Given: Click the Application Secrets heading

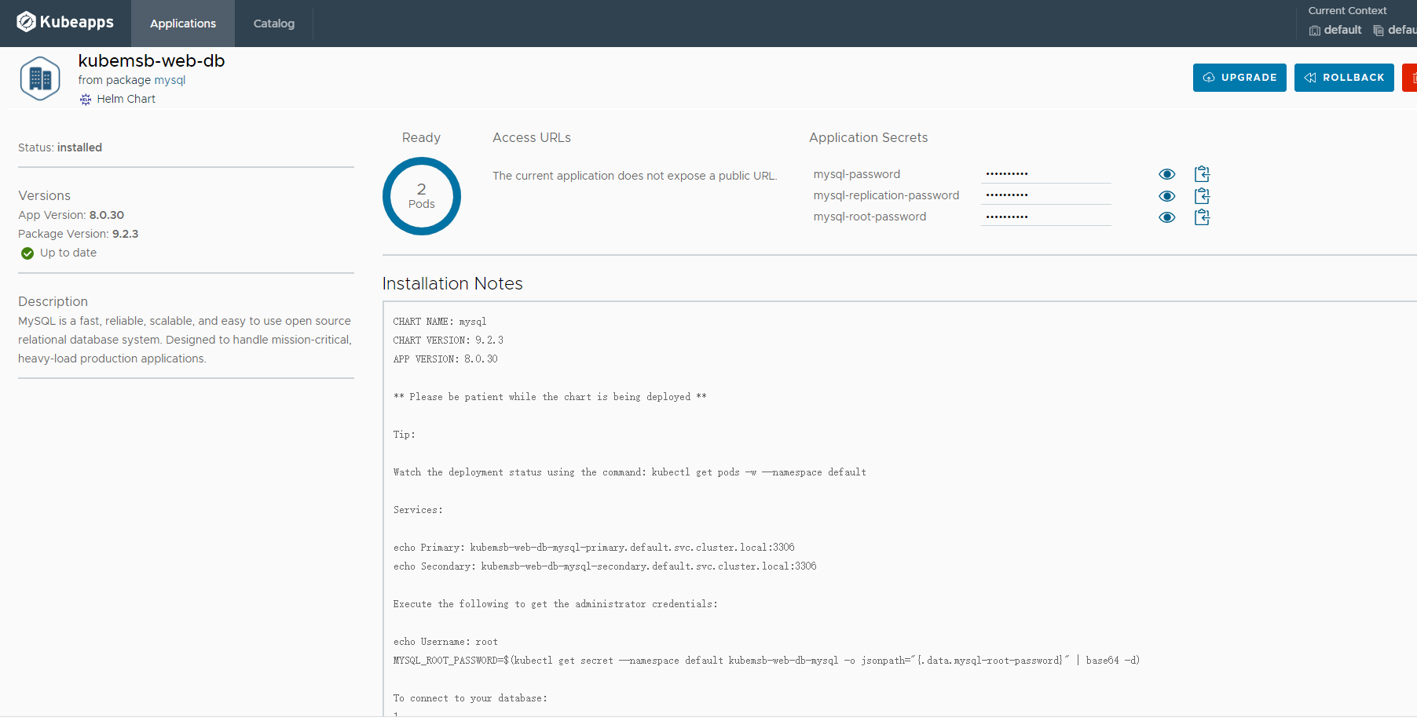Looking at the screenshot, I should [869, 138].
